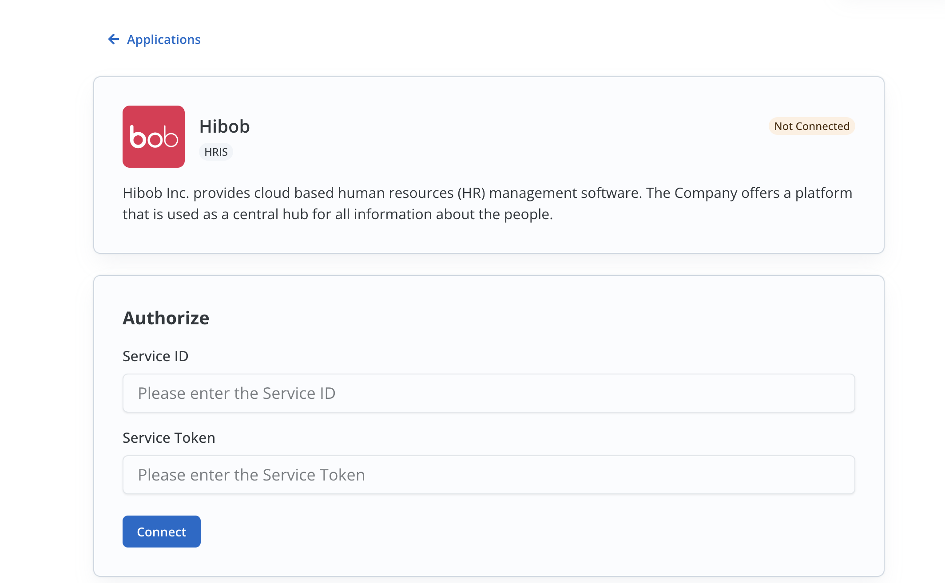This screenshot has width=945, height=583.
Task: Click the Service ID label
Action: [x=155, y=356]
